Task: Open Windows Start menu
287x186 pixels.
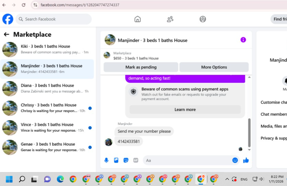Action: point(9,179)
